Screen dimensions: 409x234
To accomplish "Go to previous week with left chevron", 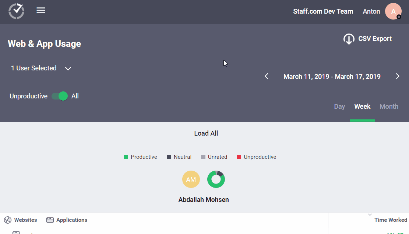I will click(266, 76).
